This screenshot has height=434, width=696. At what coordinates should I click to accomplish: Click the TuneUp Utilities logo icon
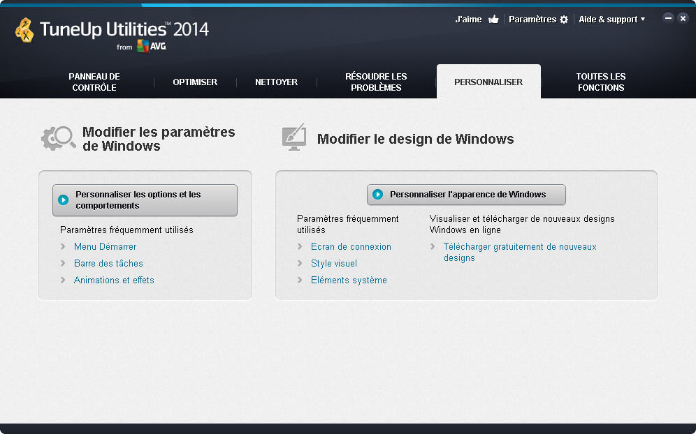click(x=25, y=30)
